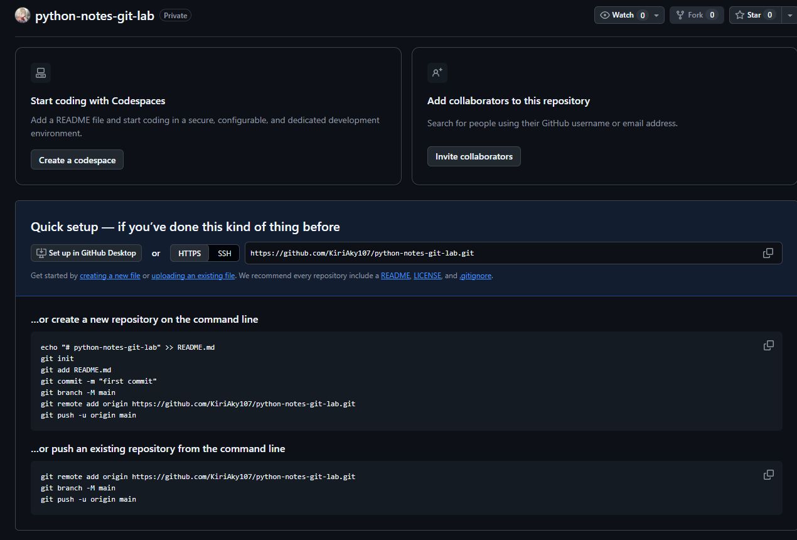Copy the HTTPS repository URL
The image size is (797, 540).
coord(768,253)
